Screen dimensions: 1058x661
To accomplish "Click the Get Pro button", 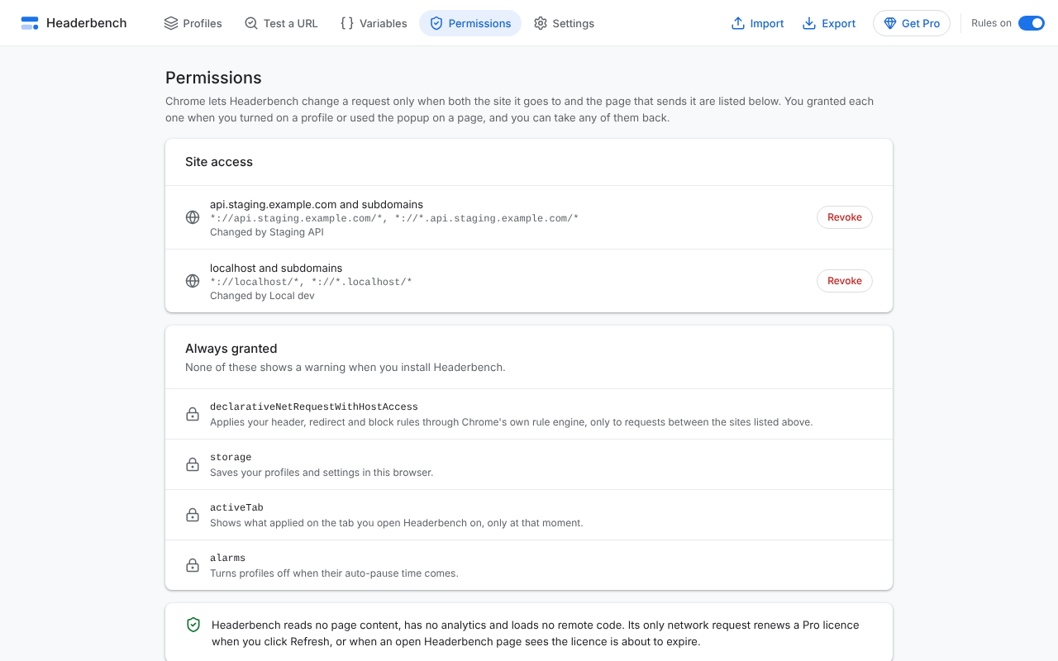I will pos(912,23).
